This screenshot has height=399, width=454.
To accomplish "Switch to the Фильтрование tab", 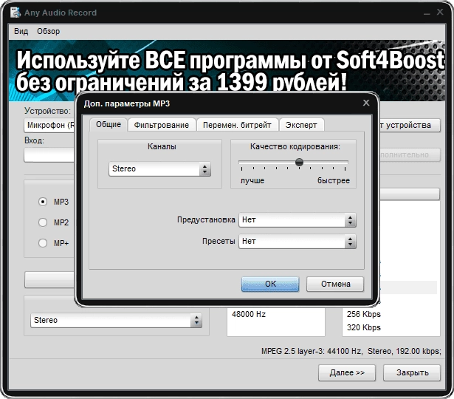I will (x=162, y=125).
